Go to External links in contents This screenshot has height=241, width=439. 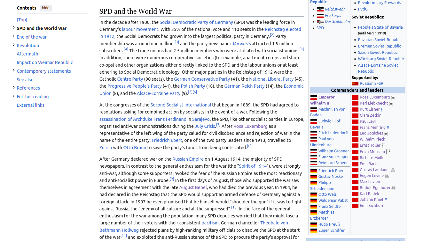(30, 105)
